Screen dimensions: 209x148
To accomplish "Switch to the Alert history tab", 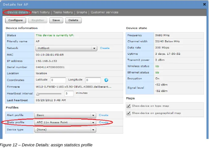I will click(41, 12).
